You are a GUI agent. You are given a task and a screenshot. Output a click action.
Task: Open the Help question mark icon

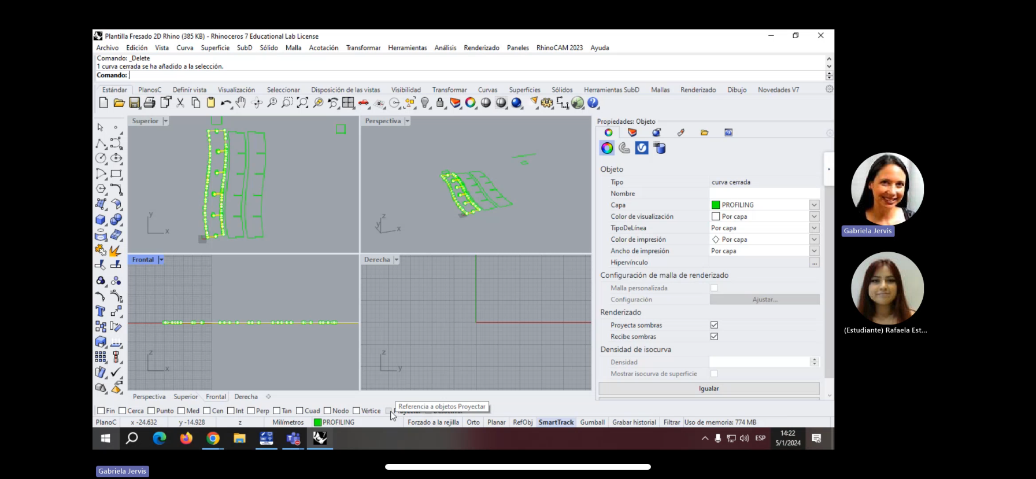[x=593, y=103]
